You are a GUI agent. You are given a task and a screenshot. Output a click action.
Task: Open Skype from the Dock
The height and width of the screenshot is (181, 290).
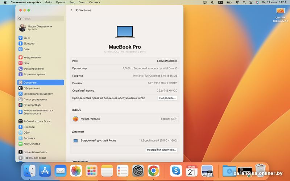(176, 171)
